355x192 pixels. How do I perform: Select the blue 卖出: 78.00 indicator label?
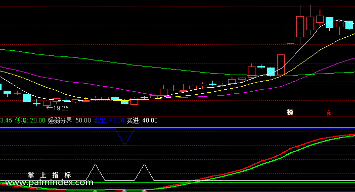pos(109,120)
